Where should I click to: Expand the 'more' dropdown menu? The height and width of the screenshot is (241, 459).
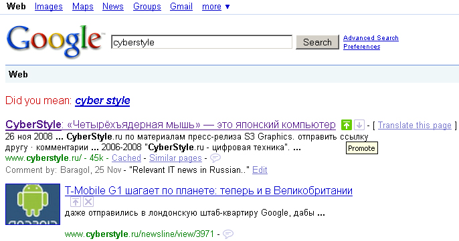(x=215, y=7)
